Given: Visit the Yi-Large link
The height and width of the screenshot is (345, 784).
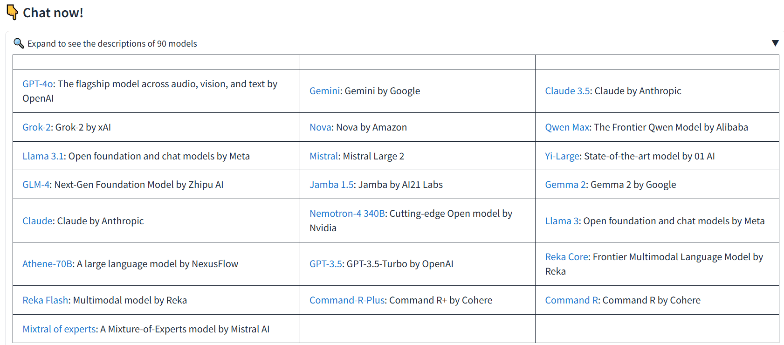Looking at the screenshot, I should point(562,156).
